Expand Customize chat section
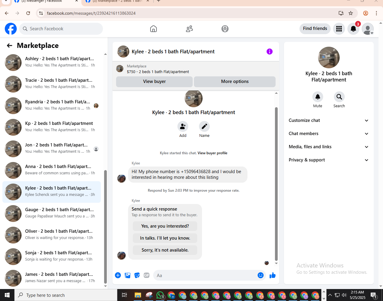 click(x=329, y=120)
